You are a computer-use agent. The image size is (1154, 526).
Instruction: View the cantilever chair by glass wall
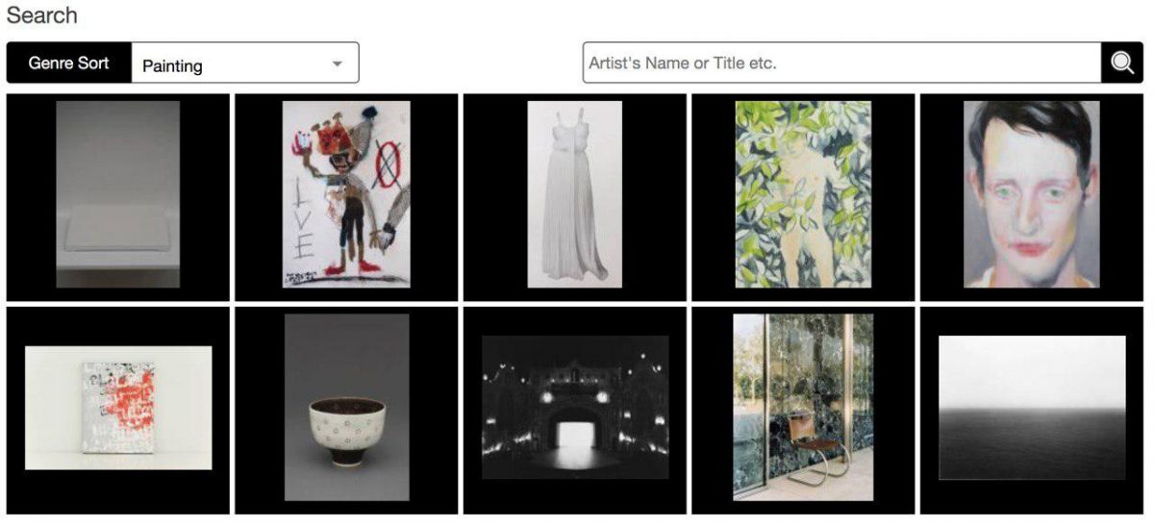pos(803,408)
